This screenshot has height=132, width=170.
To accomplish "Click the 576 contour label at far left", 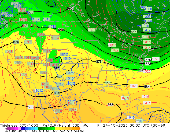I will [x=16, y=42].
